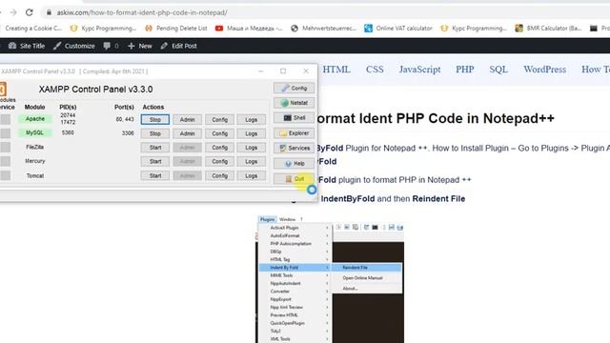Start the Mercury module
Image resolution: width=610 pixels, height=343 pixels.
[154, 161]
